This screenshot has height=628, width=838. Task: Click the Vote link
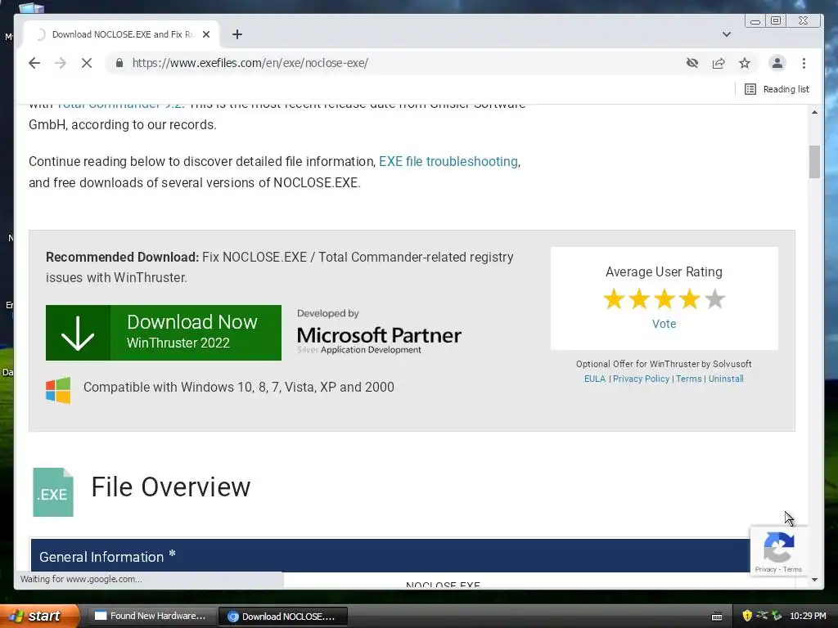[x=664, y=324]
